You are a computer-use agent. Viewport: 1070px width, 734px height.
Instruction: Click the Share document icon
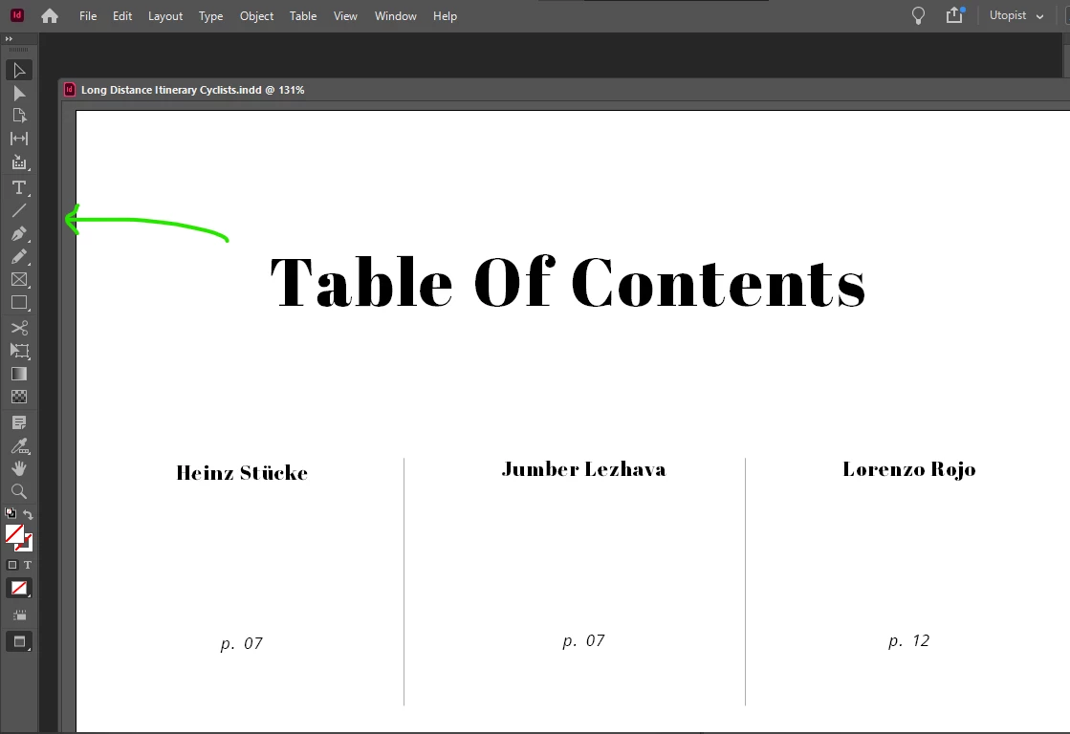point(954,15)
